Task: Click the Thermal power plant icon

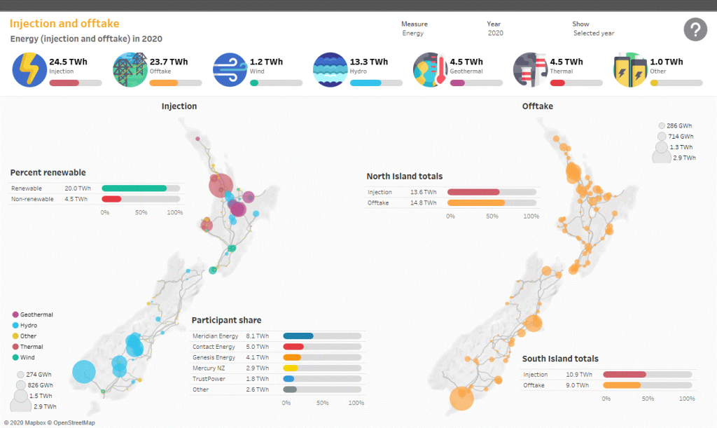Action: coord(530,69)
